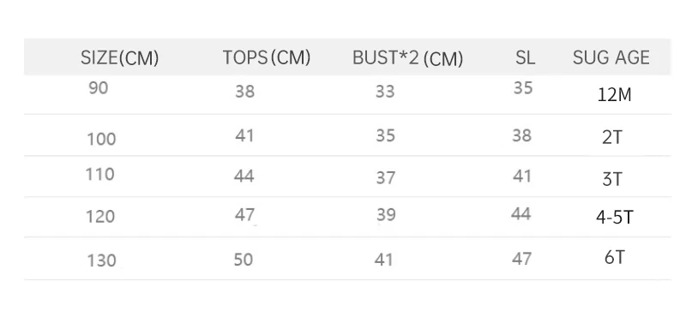Select size 130 cell
698x335 pixels.
point(101,260)
